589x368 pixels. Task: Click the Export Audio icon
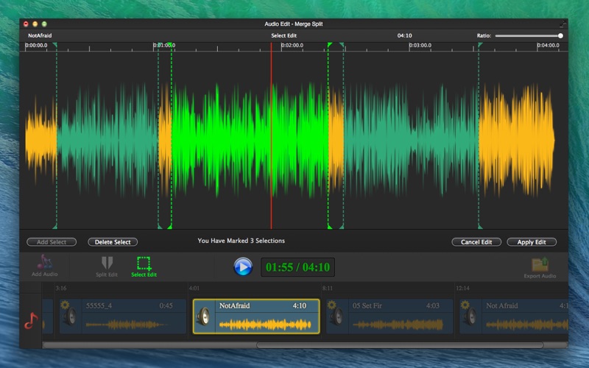pyautogui.click(x=540, y=264)
